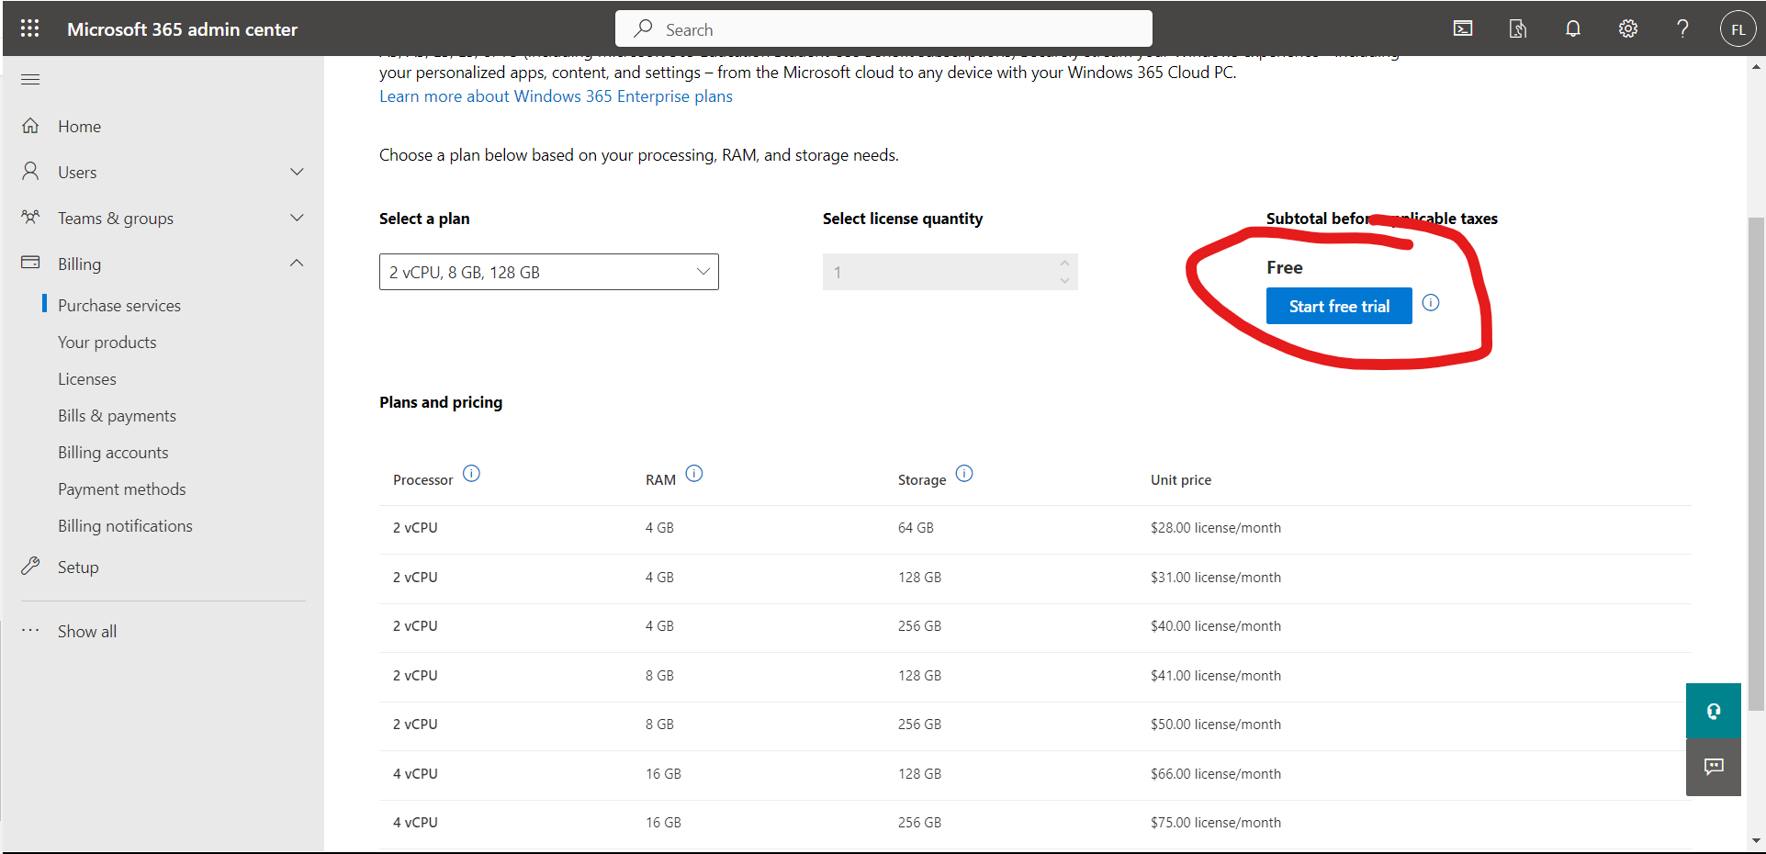Viewport: 1766px width, 854px height.
Task: Click the Search input field
Action: click(883, 29)
